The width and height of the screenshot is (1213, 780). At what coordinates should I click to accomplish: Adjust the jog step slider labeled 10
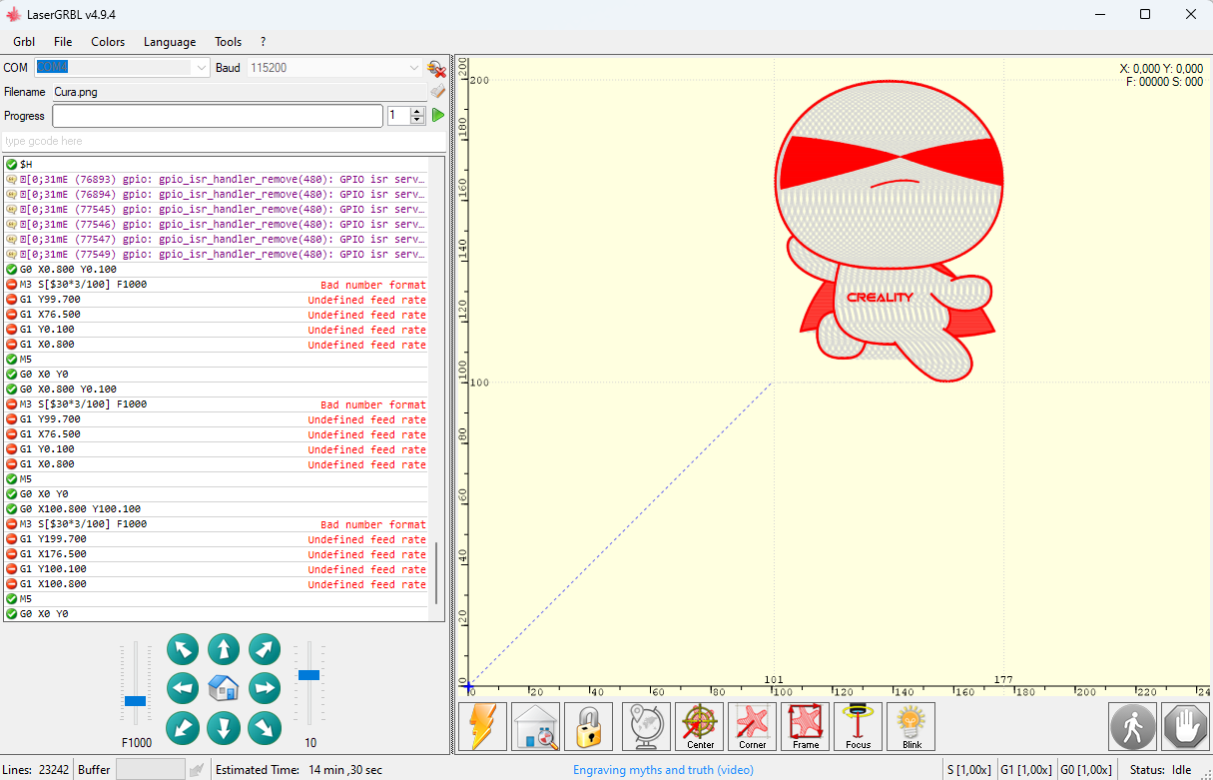309,675
